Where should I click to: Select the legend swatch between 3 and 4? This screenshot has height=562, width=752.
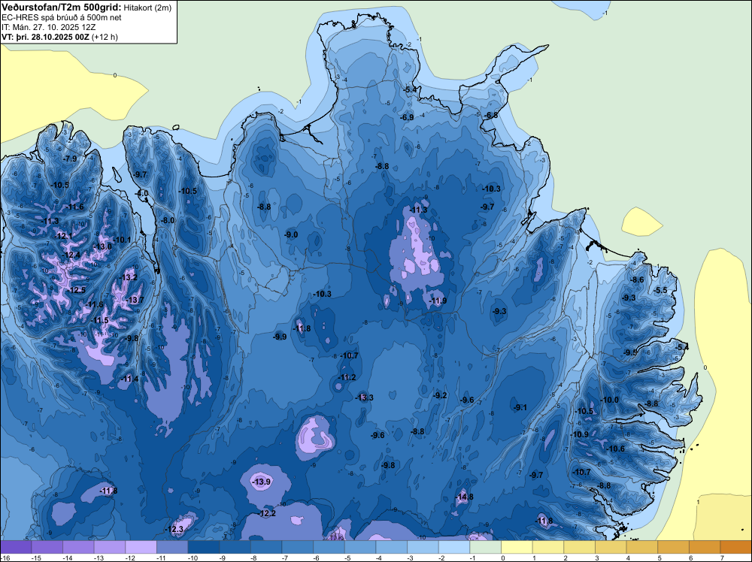(x=611, y=547)
